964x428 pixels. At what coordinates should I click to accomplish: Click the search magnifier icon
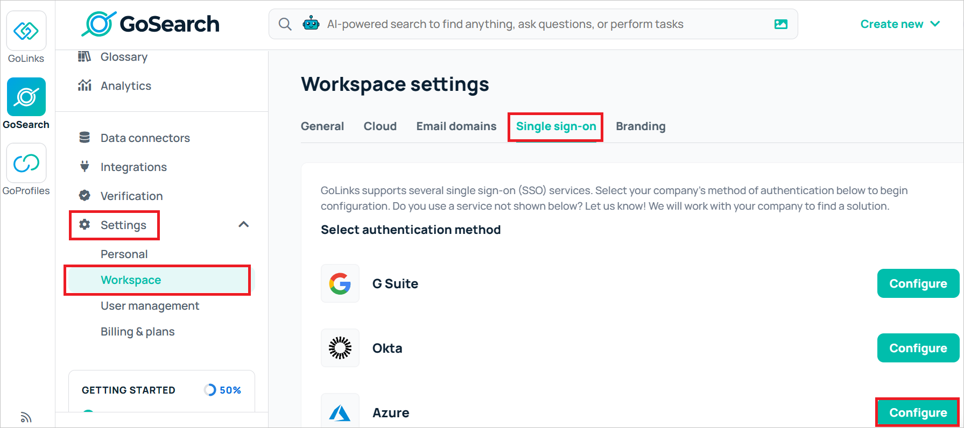(285, 24)
